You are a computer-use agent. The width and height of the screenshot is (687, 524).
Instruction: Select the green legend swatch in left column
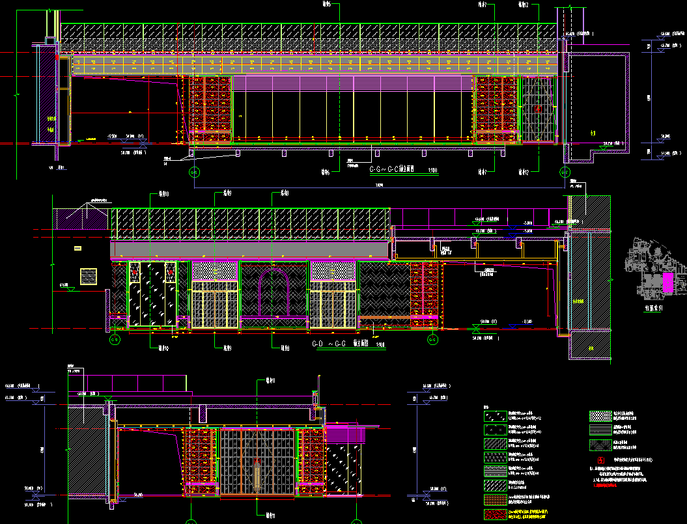pyautogui.click(x=495, y=429)
